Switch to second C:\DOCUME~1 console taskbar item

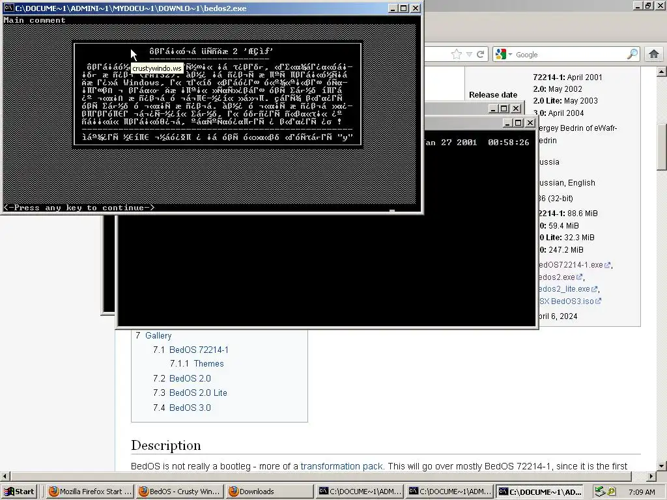tap(449, 492)
